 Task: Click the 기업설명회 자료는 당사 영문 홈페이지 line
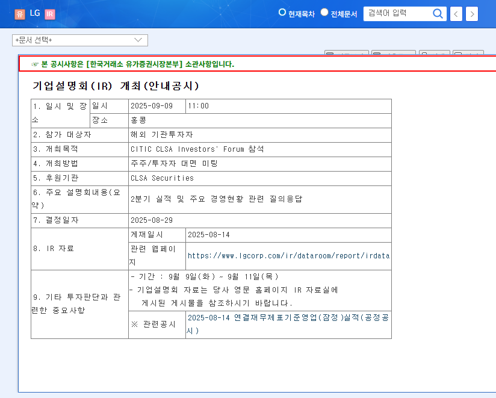click(x=234, y=290)
